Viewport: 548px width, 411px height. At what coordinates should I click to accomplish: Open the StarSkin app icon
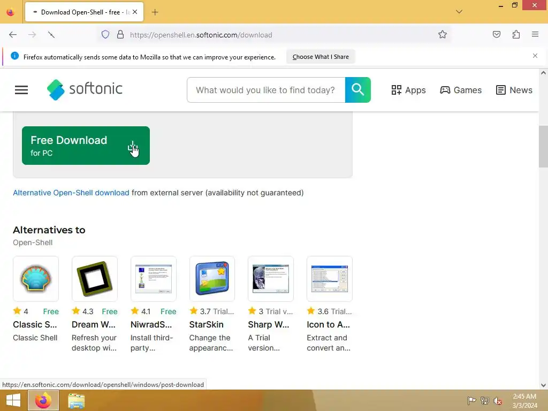click(212, 278)
